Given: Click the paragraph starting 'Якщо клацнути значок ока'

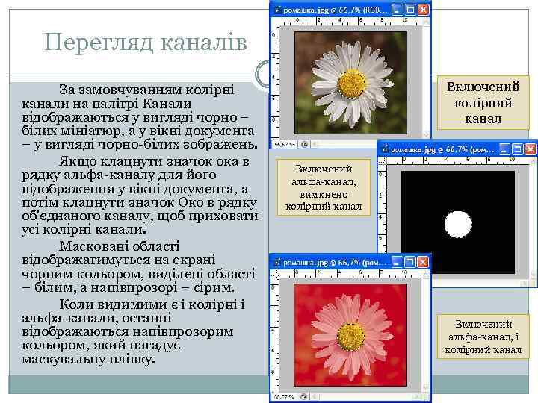Looking at the screenshot, I should click(140, 195).
